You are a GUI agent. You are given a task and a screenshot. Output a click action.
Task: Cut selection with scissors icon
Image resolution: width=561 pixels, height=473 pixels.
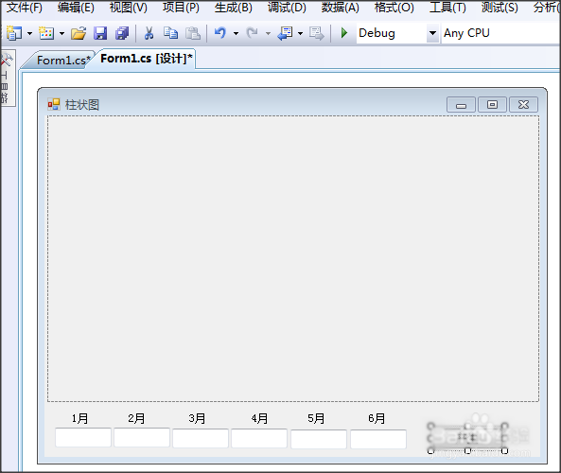point(149,33)
